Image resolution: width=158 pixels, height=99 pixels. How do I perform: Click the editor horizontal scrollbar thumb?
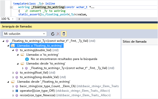pyautogui.click(x=56, y=19)
